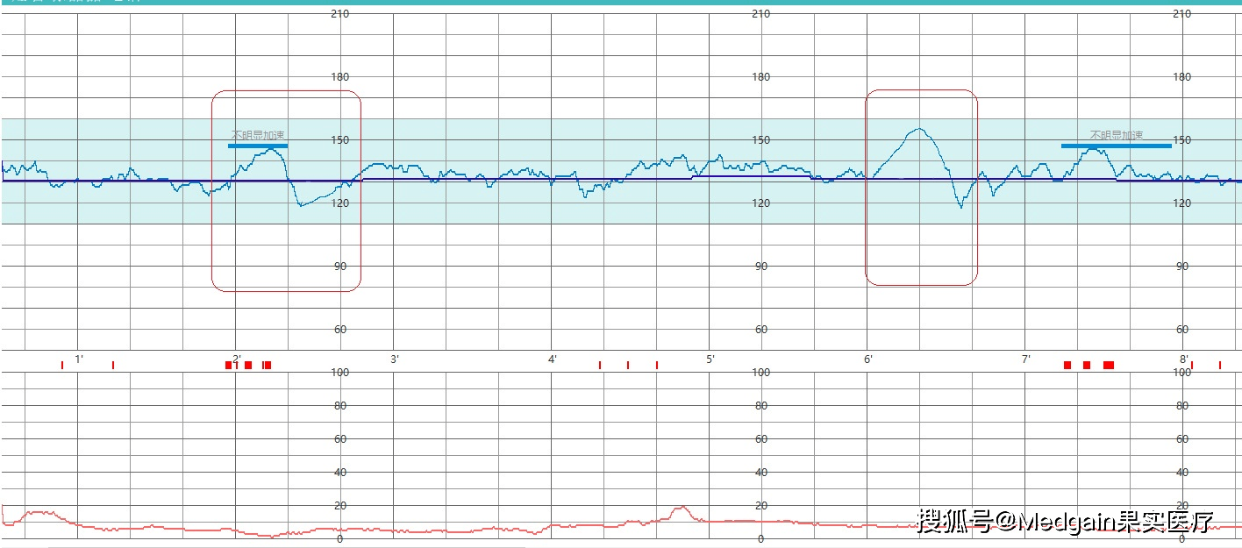Select the 6' time axis label
This screenshot has height=548, width=1242.
tap(868, 359)
